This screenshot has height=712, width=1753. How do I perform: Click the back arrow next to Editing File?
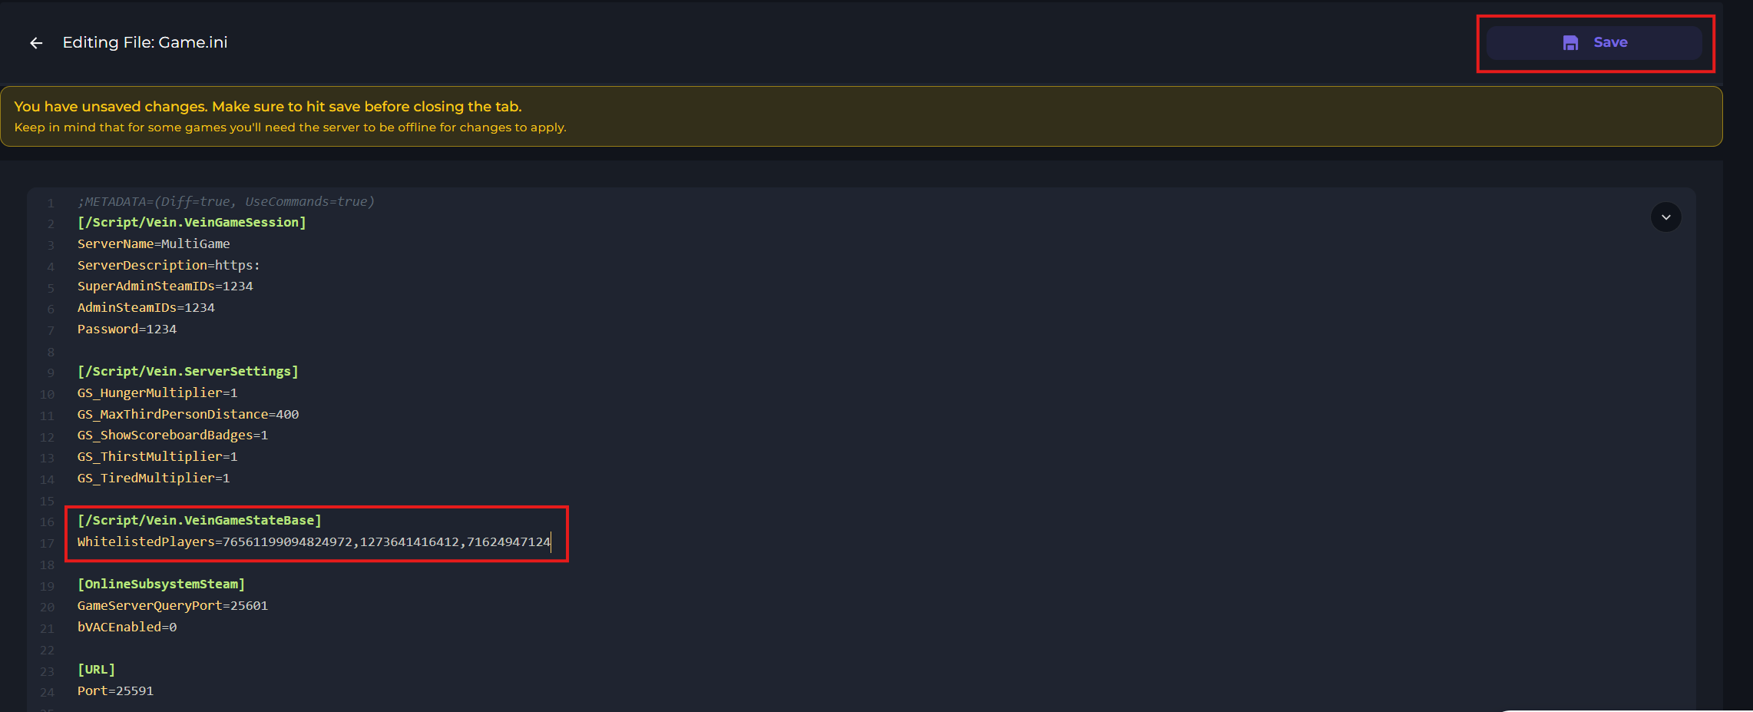pyautogui.click(x=36, y=43)
